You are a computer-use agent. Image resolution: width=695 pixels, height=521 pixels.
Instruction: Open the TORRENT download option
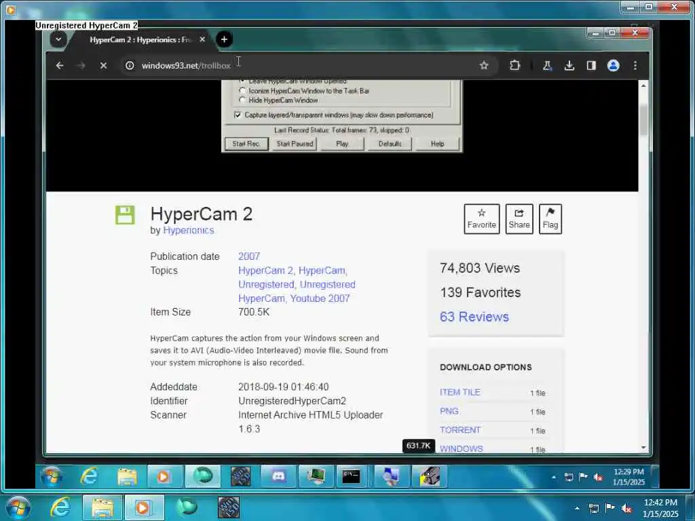460,429
